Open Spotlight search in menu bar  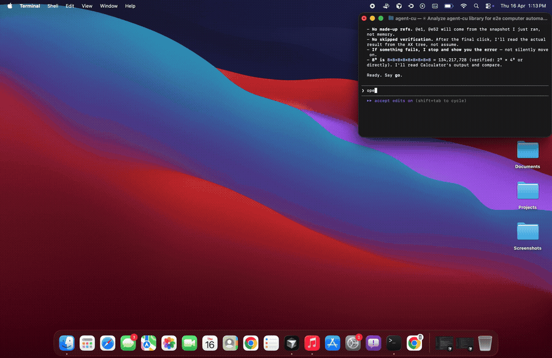pos(476,6)
